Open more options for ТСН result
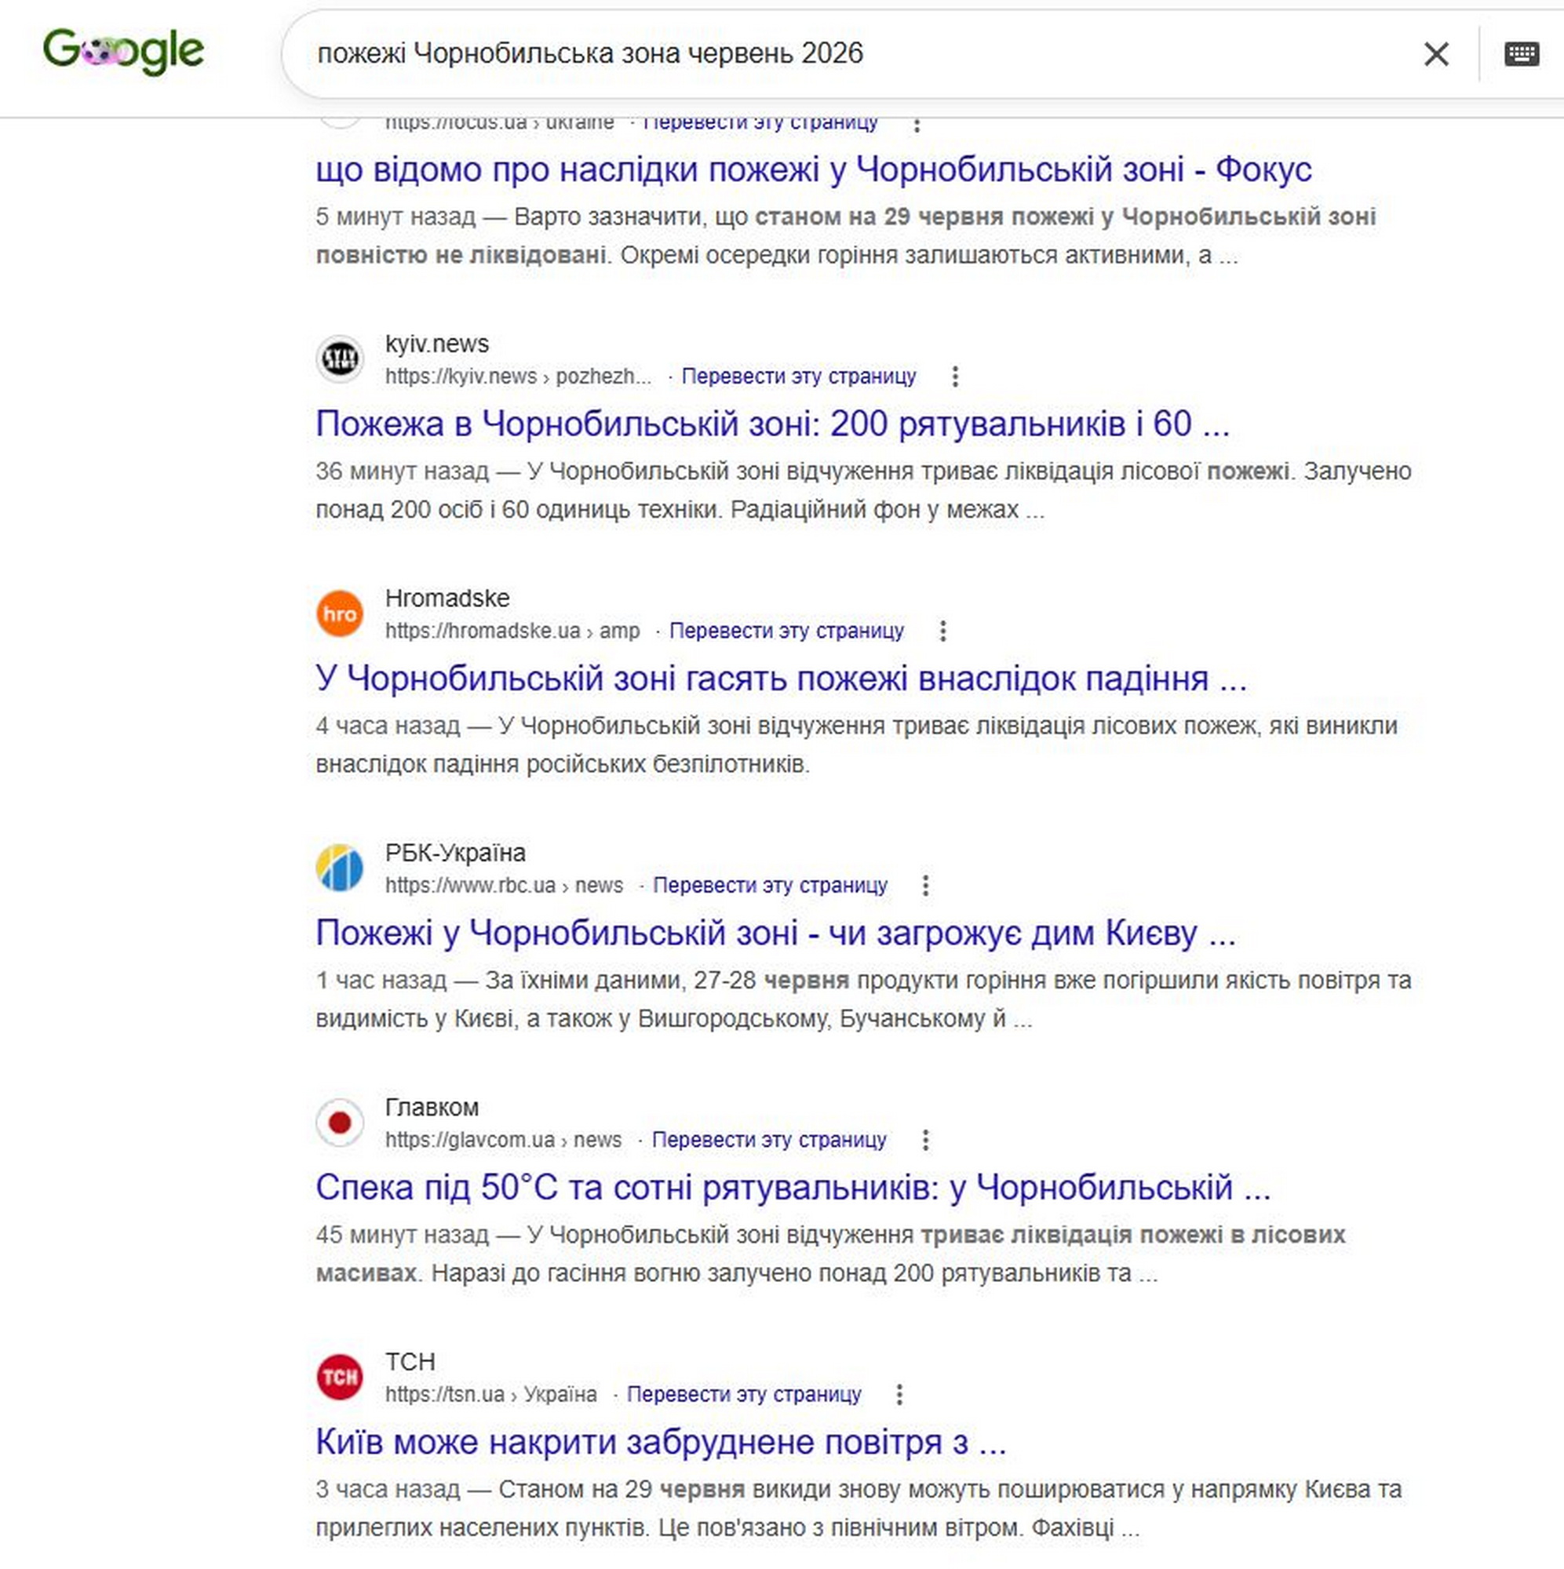The width and height of the screenshot is (1564, 1569). [x=899, y=1394]
